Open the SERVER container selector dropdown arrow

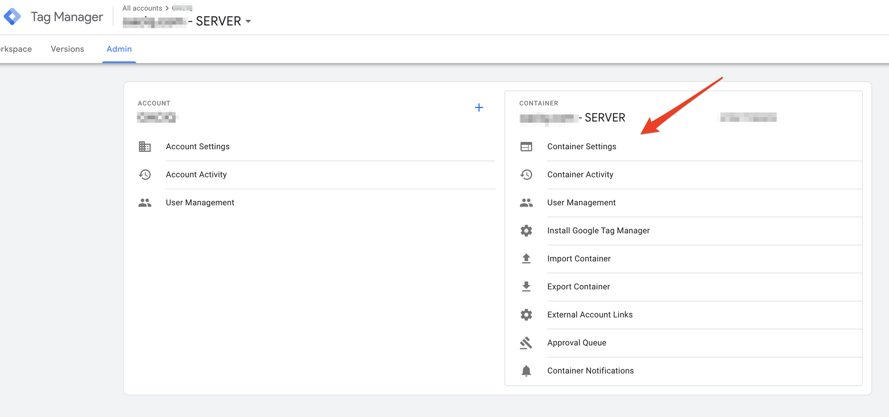(x=248, y=21)
